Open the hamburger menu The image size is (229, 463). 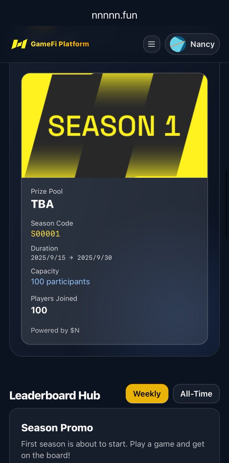click(151, 44)
